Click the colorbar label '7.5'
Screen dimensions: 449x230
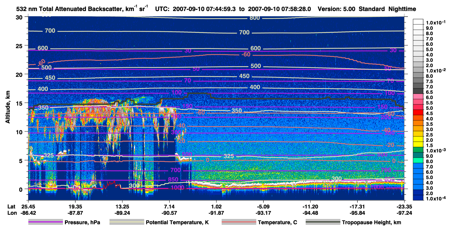click(x=430, y=81)
